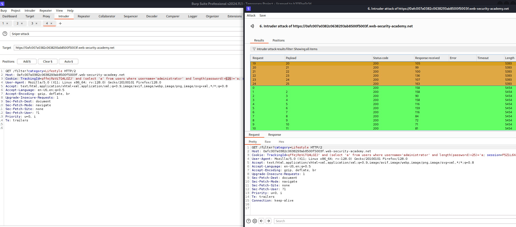Image resolution: width=516 pixels, height=227 pixels.
Task: Select result row with request 0
Action: (x=383, y=88)
